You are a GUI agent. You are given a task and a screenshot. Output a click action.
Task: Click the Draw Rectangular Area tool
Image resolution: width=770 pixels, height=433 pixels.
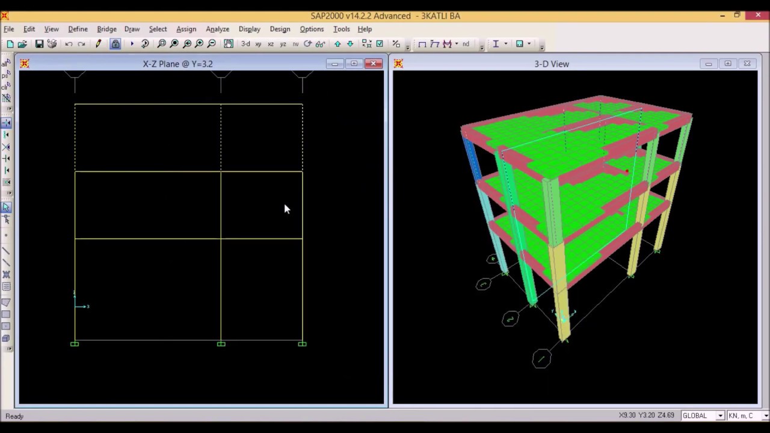coord(6,315)
